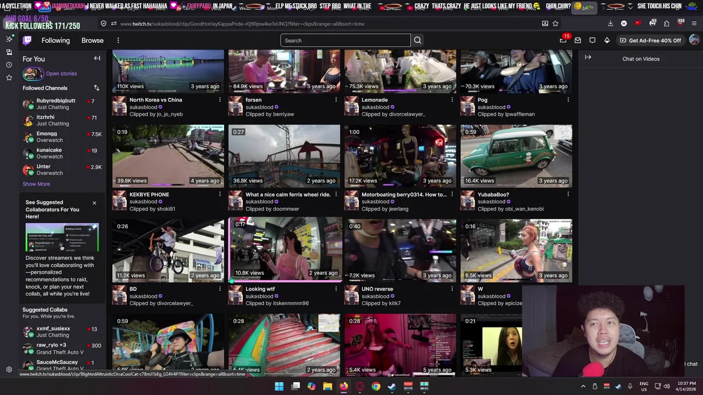Bookmark this page with the star icon

pos(555,24)
